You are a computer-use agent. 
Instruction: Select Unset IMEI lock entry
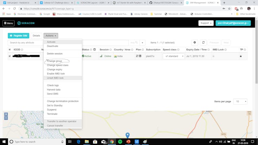click(63, 78)
